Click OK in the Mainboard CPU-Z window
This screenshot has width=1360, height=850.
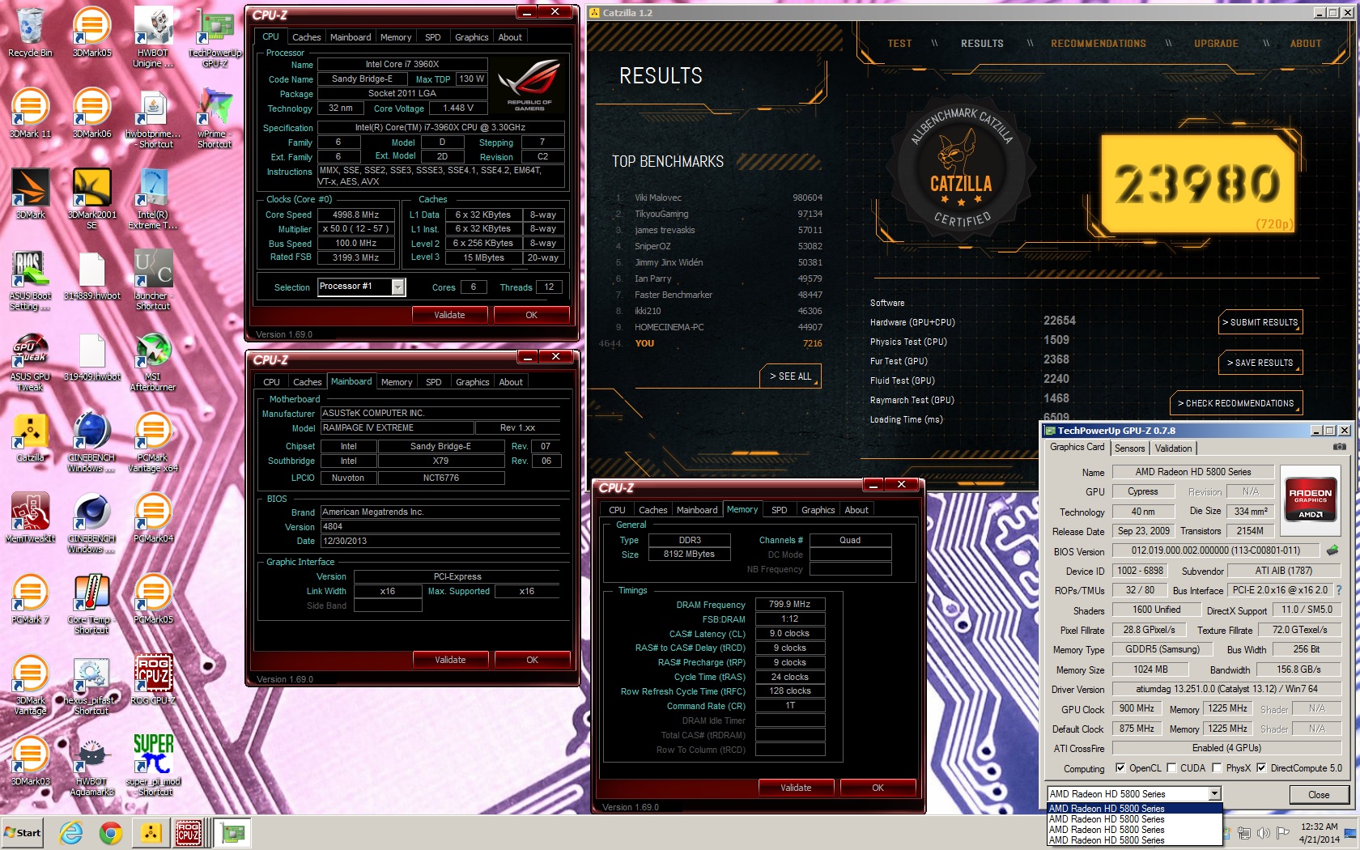532,660
